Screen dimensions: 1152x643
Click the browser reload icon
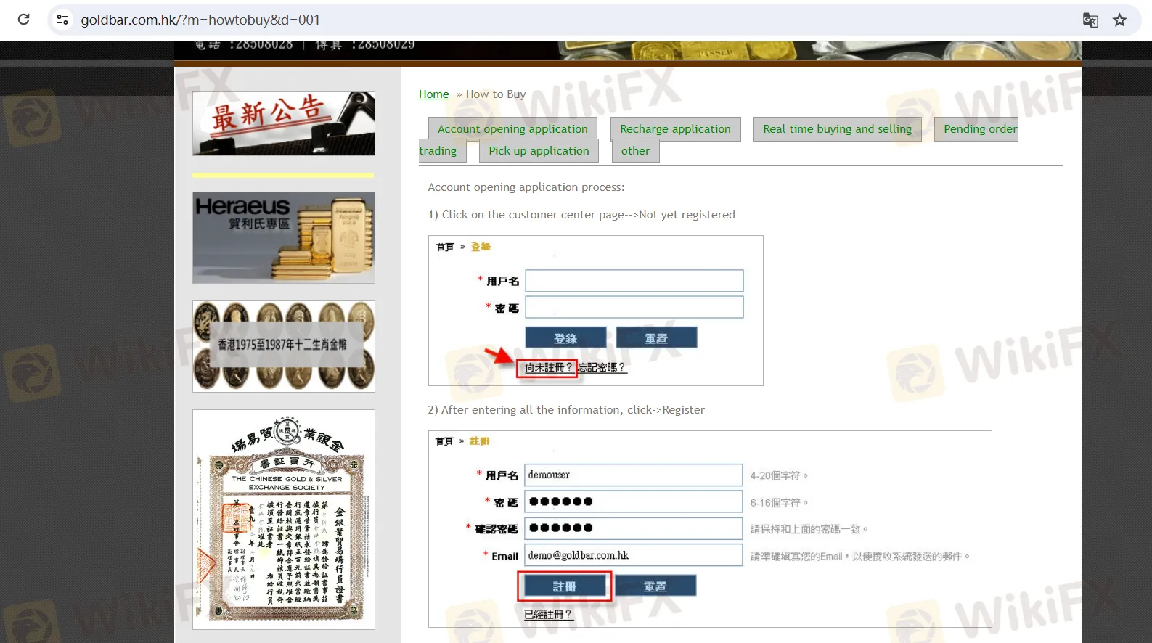point(23,20)
